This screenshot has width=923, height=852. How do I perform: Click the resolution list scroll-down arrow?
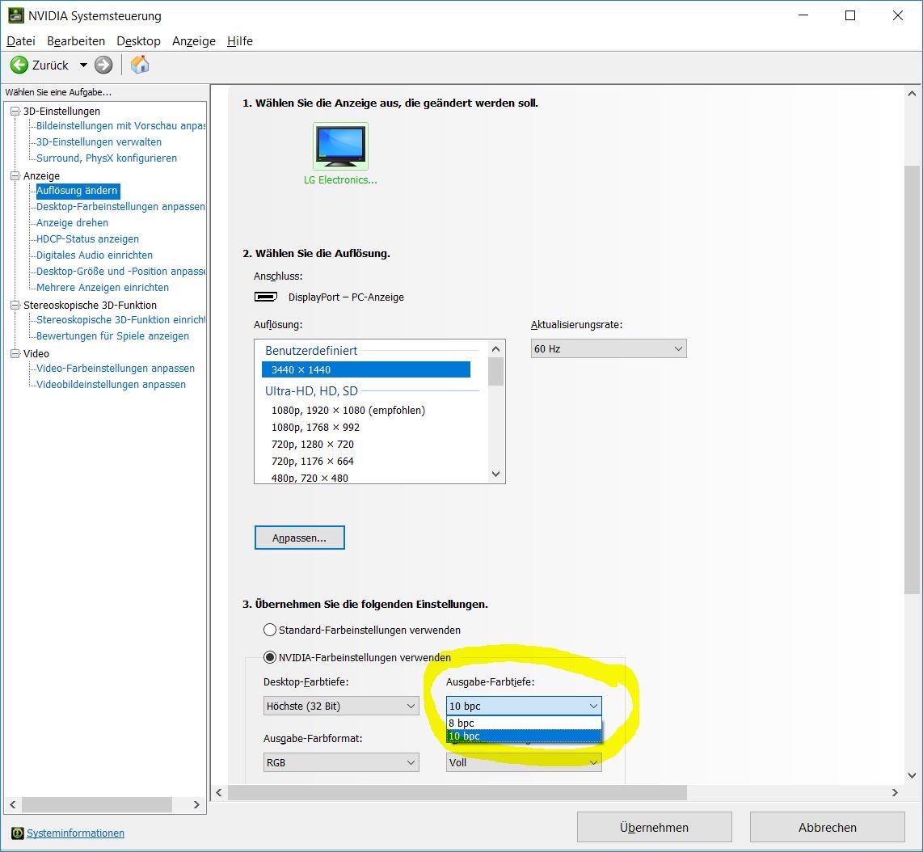tap(495, 474)
